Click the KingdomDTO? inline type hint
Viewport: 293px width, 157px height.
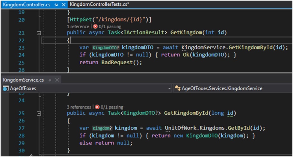pos(105,48)
